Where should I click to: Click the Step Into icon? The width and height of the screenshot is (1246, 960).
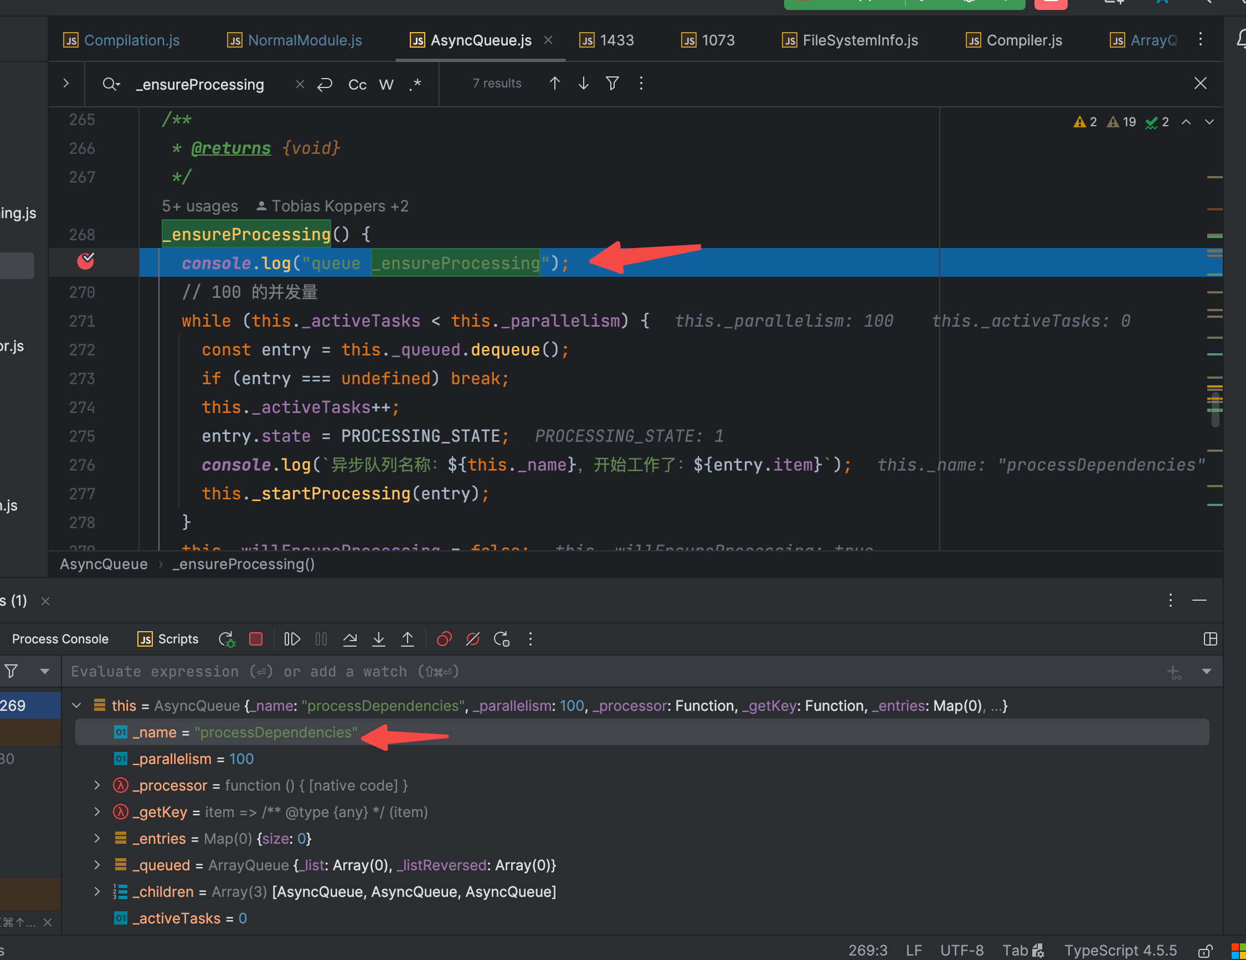pyautogui.click(x=378, y=639)
